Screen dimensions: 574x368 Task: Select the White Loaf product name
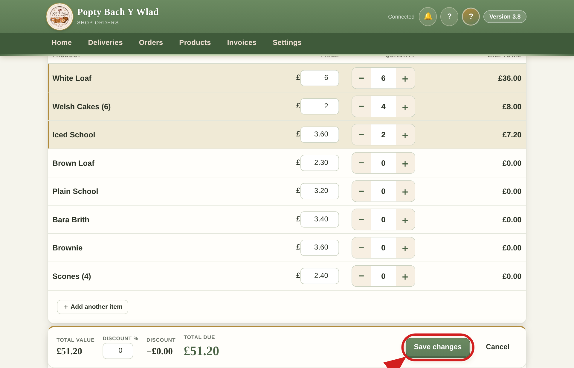coord(72,78)
